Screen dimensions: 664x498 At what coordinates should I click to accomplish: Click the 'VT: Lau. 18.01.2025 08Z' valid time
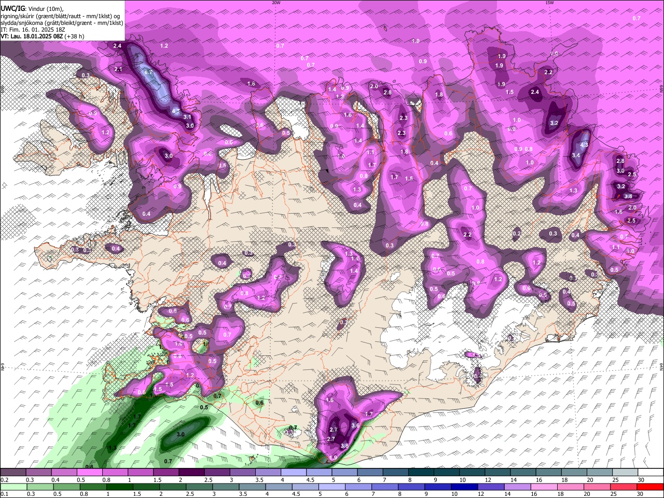click(x=32, y=36)
